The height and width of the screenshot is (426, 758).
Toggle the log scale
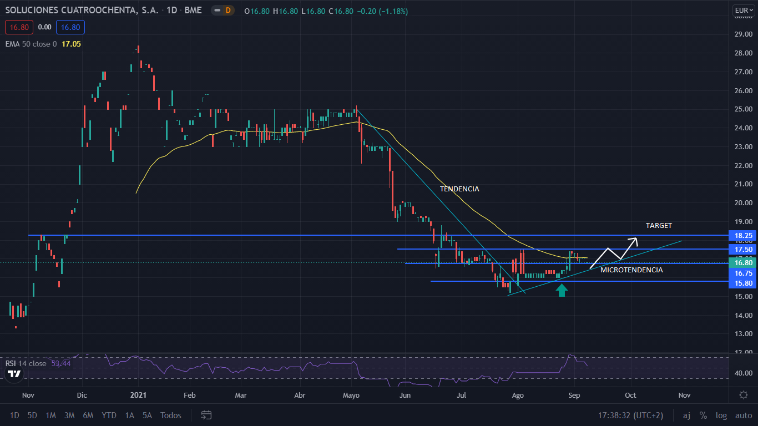click(721, 415)
